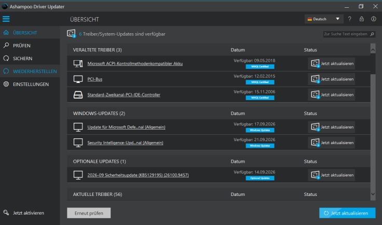This screenshot has height=225, width=382.
Task: Click the large blue Jetzt aktualisieren button
Action: tap(347, 213)
